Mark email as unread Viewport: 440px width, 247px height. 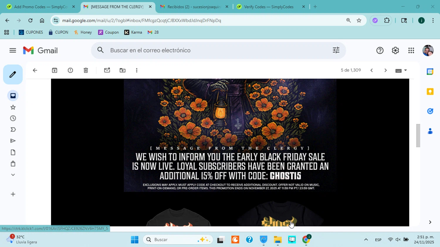(107, 70)
